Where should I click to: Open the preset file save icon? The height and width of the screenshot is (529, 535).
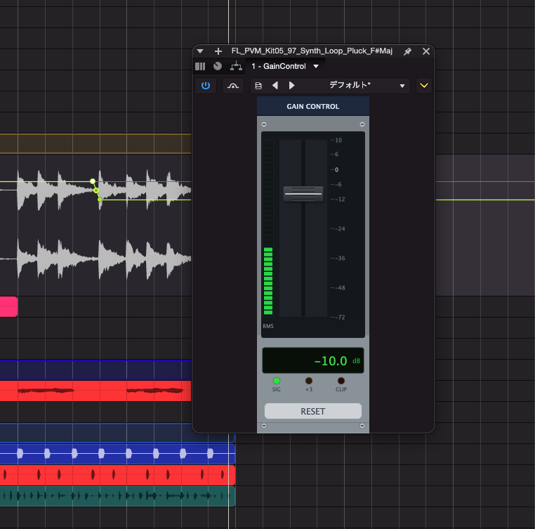[258, 86]
